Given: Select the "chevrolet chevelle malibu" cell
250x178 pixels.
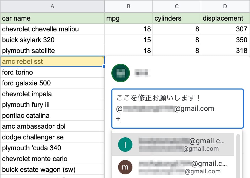Looking at the screenshot, I should 52,29.
